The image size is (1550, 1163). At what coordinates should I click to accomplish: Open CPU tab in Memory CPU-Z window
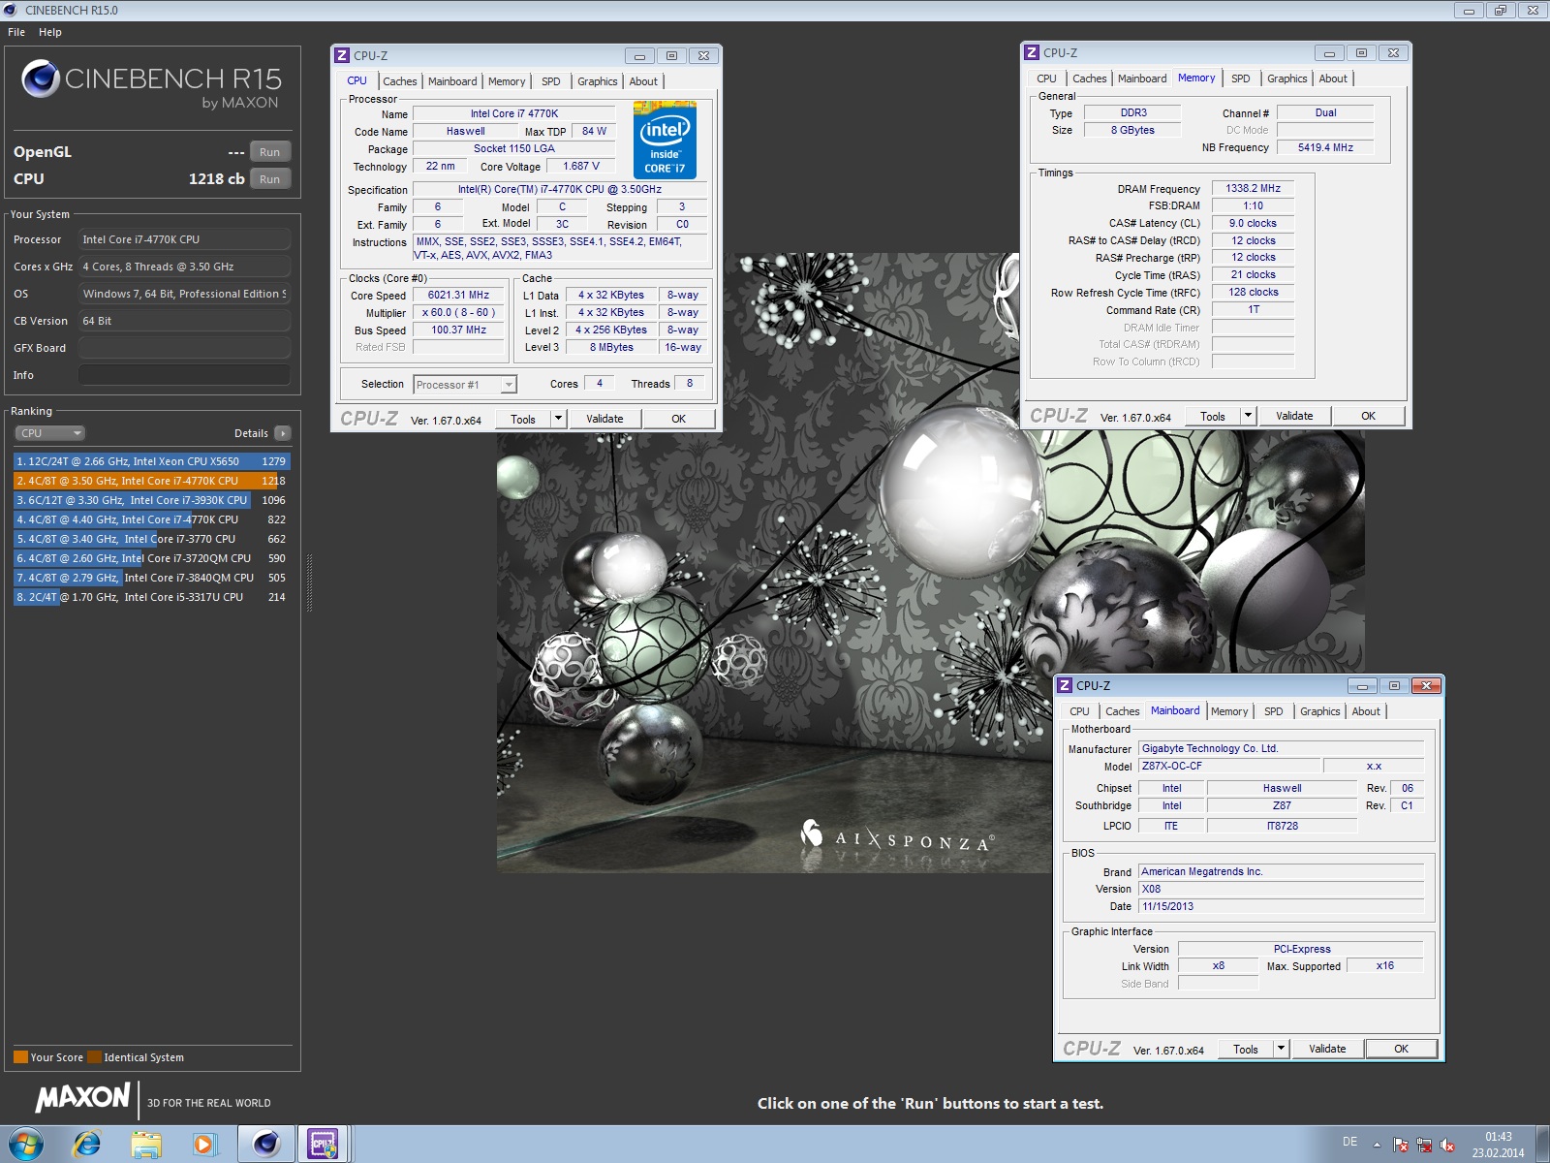pos(1046,79)
